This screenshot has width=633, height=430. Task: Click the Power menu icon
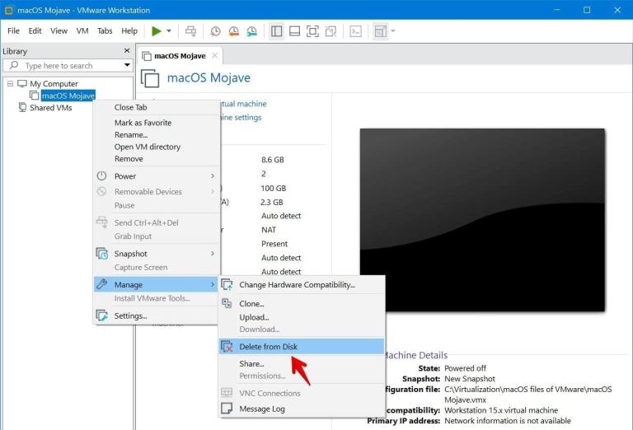(x=101, y=176)
